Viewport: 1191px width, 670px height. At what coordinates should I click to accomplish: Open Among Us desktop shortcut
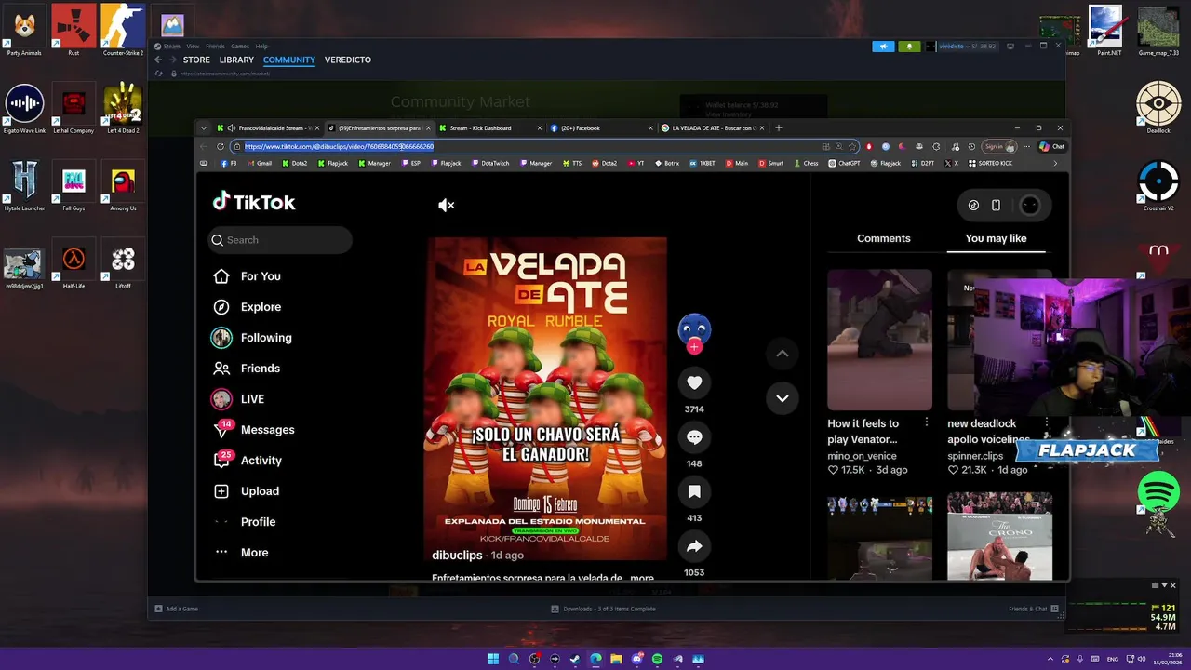[123, 185]
